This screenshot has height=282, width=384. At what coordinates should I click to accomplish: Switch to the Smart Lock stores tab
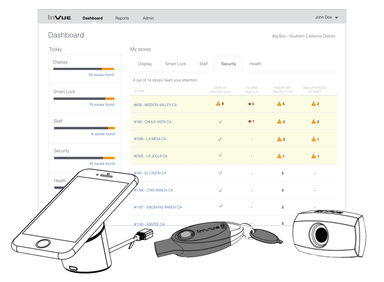coord(176,64)
